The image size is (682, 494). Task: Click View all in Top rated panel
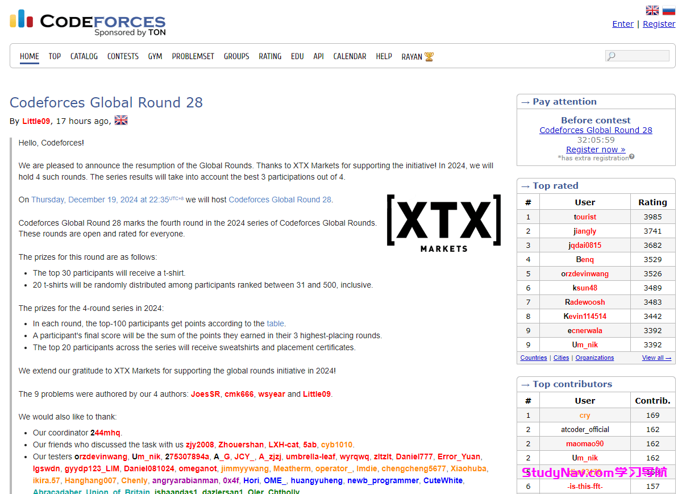(656, 358)
